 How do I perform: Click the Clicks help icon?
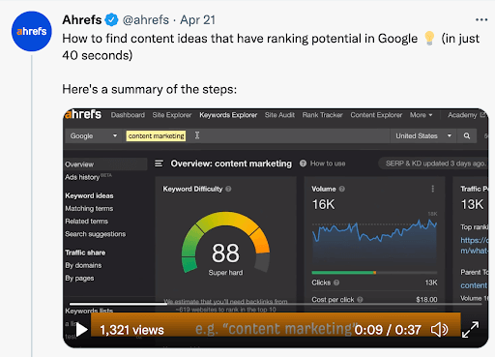336,283
